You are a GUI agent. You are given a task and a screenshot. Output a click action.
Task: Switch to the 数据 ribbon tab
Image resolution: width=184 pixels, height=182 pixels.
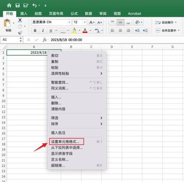pyautogui.click(x=88, y=14)
